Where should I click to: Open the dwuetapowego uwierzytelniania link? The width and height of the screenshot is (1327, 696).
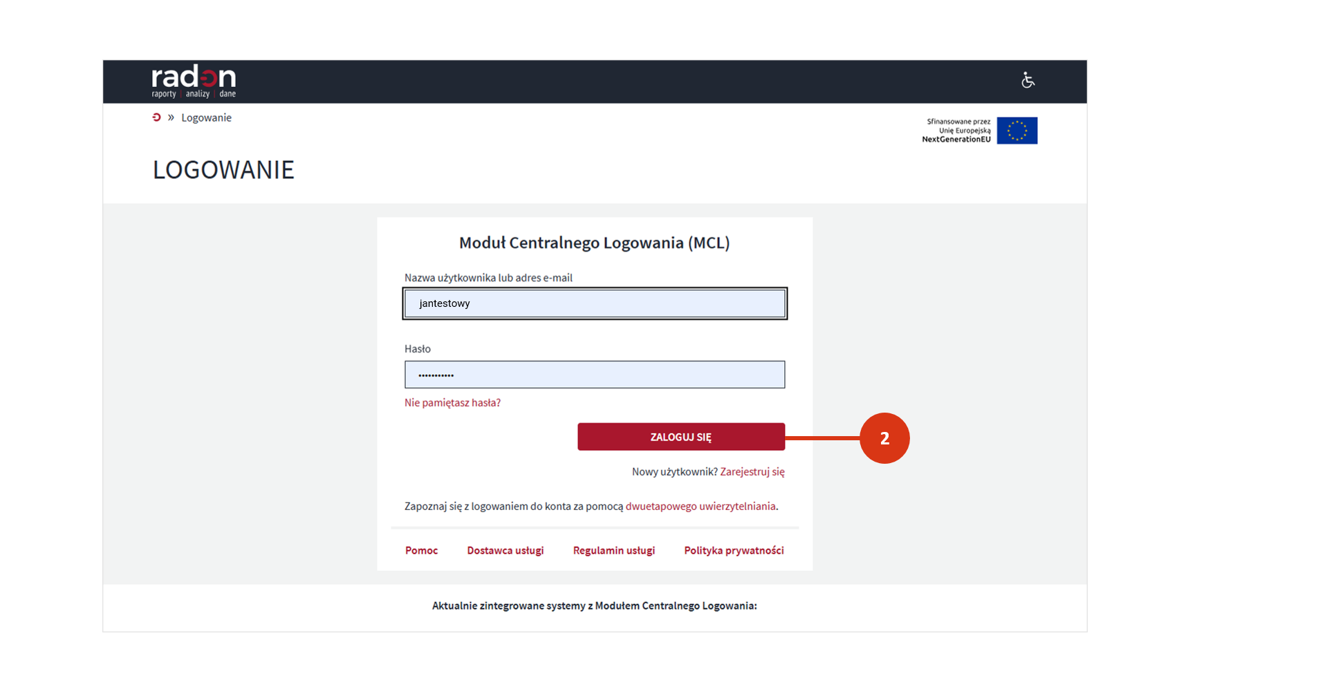coord(700,507)
